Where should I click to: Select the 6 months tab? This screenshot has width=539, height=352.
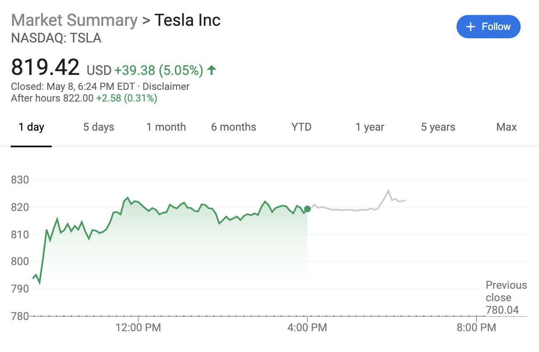(234, 127)
